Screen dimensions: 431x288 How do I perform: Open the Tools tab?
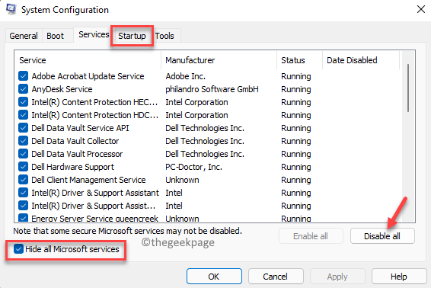tap(164, 36)
